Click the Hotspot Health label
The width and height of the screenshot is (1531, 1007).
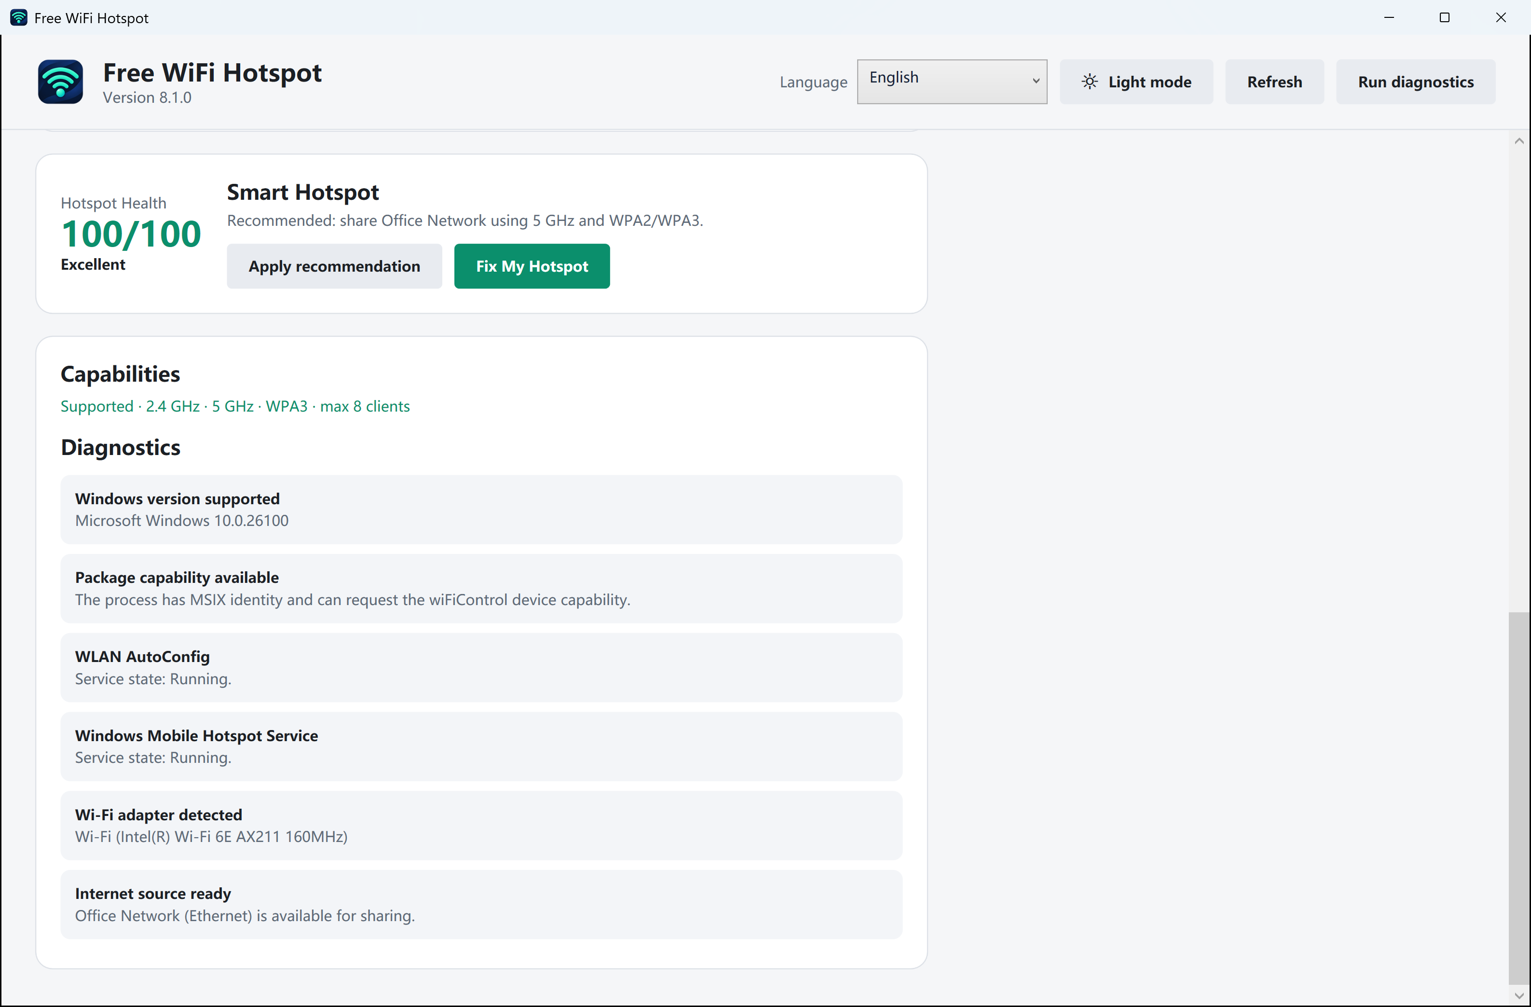click(113, 203)
